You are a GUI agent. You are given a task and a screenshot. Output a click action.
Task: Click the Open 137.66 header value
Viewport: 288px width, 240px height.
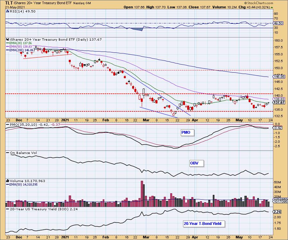pos(134,7)
